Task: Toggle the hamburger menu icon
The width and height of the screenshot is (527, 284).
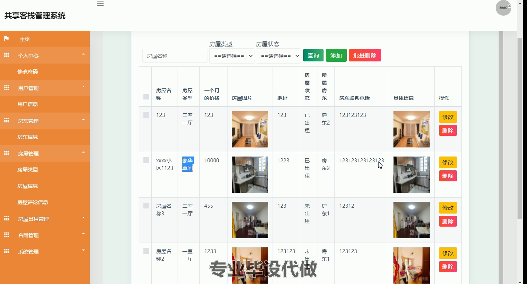Action: click(x=100, y=4)
